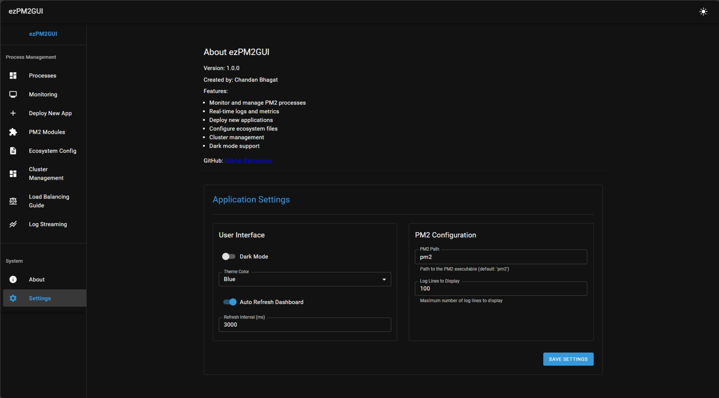Click 'Real-time logs and metrics' bullet
The height and width of the screenshot is (398, 719).
point(244,111)
